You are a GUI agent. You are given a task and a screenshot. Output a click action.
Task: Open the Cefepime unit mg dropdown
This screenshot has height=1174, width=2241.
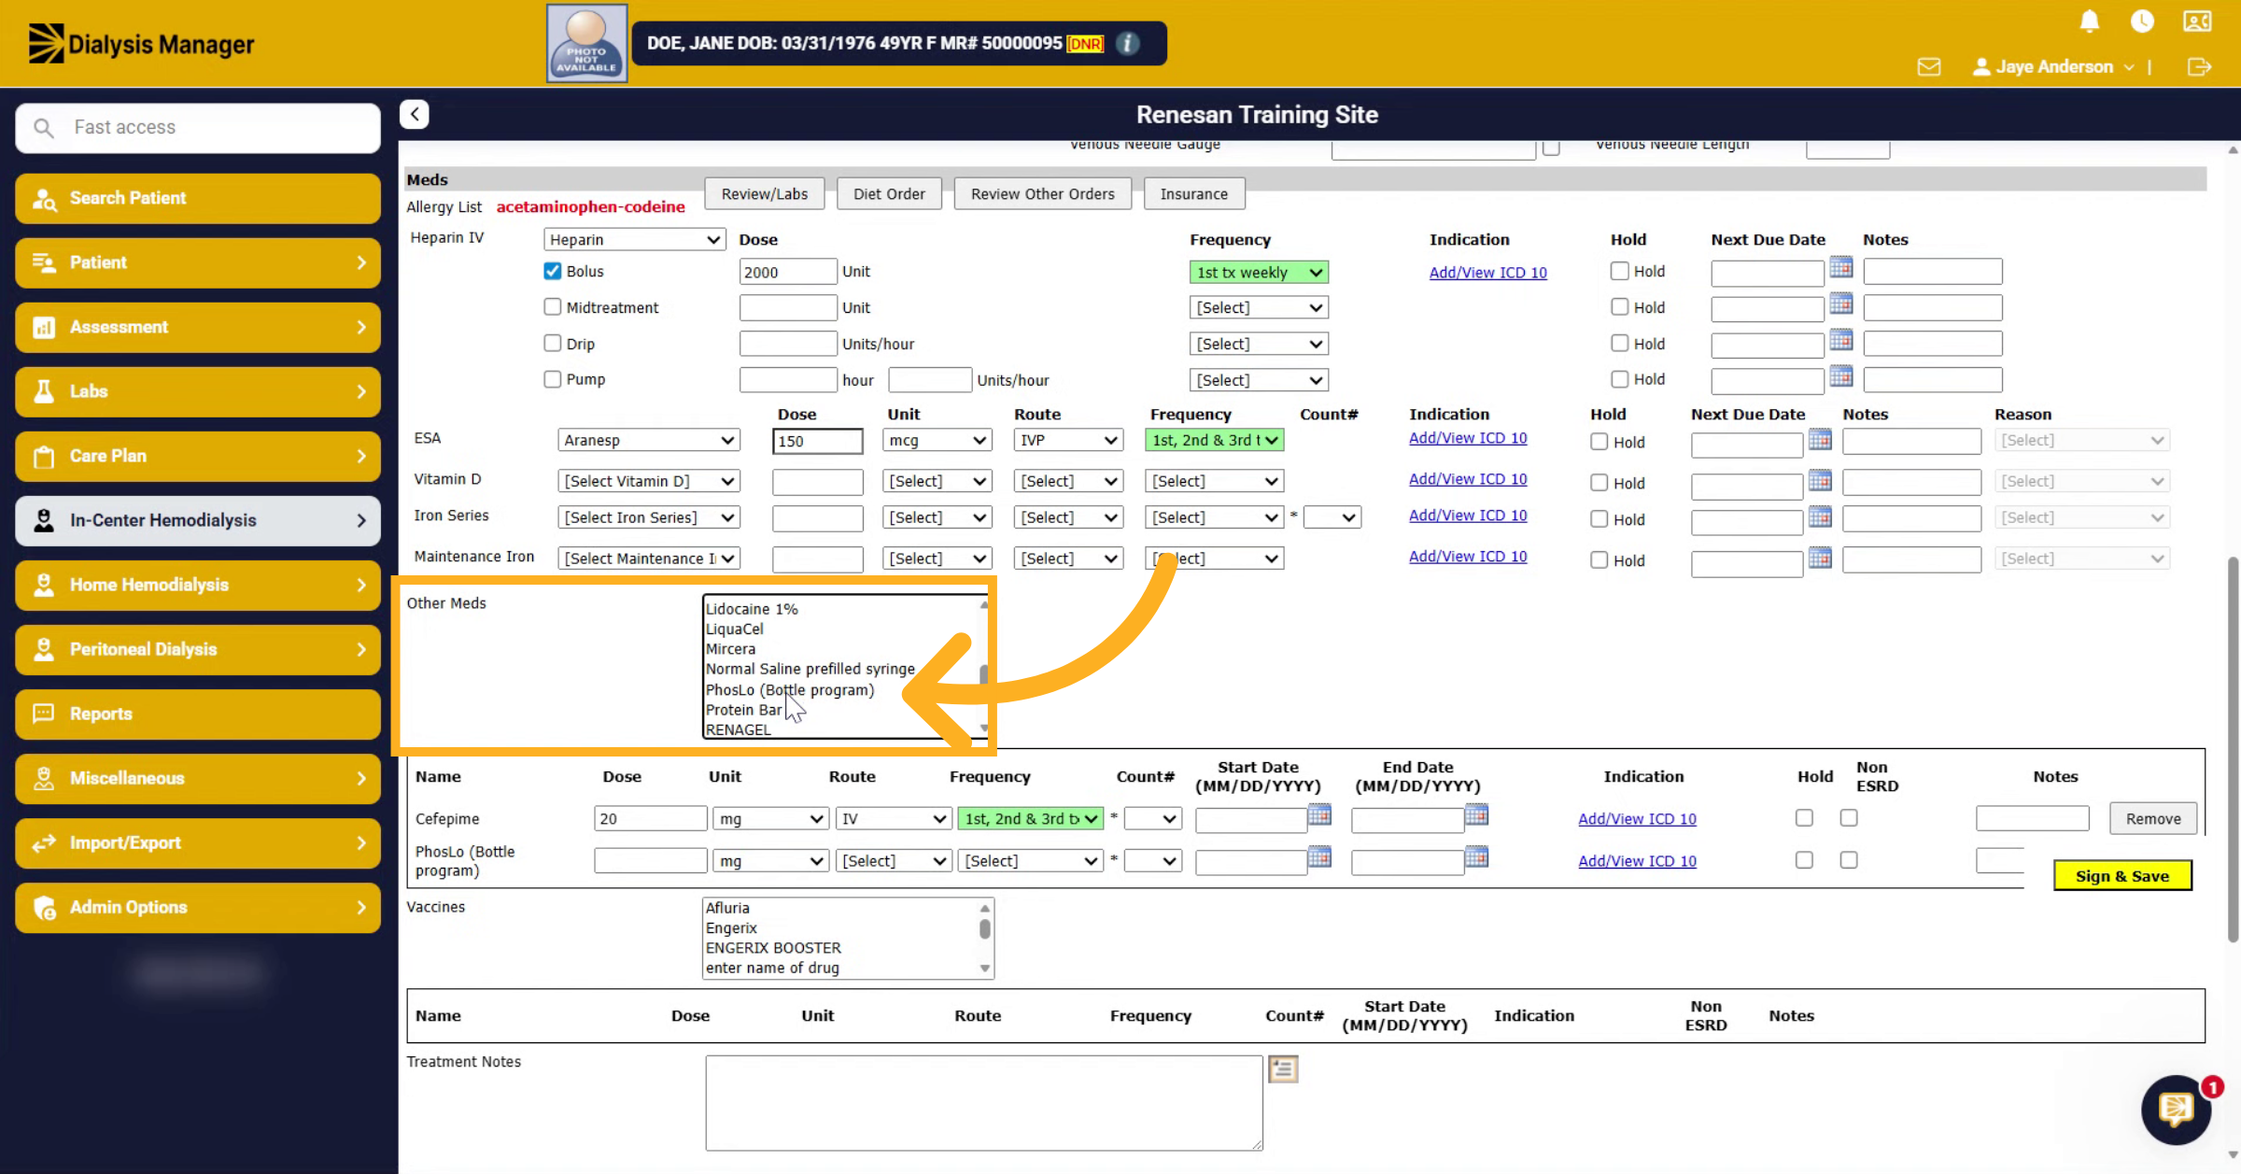(770, 819)
